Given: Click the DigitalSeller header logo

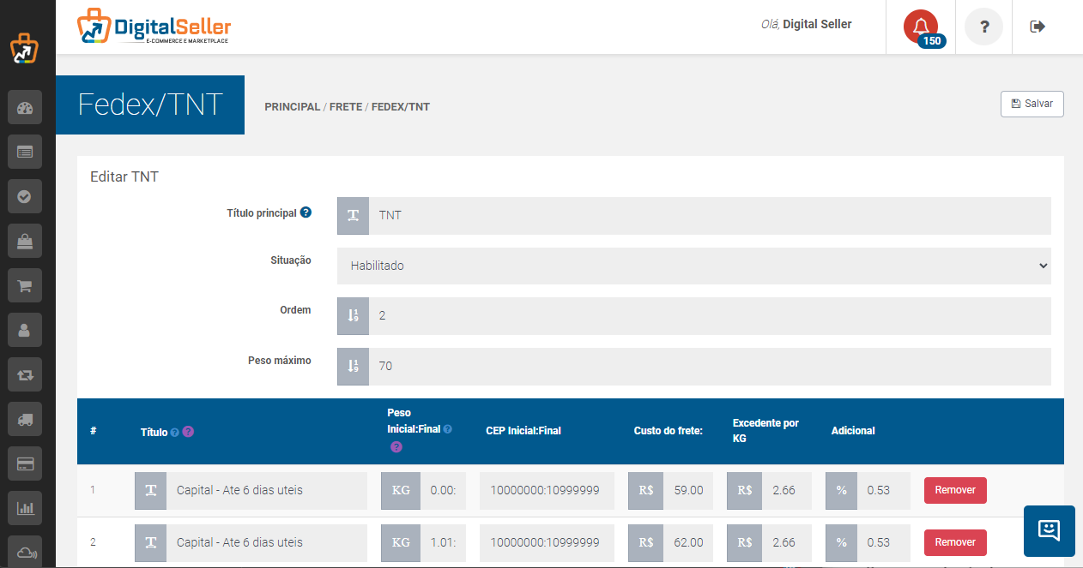Looking at the screenshot, I should [154, 27].
